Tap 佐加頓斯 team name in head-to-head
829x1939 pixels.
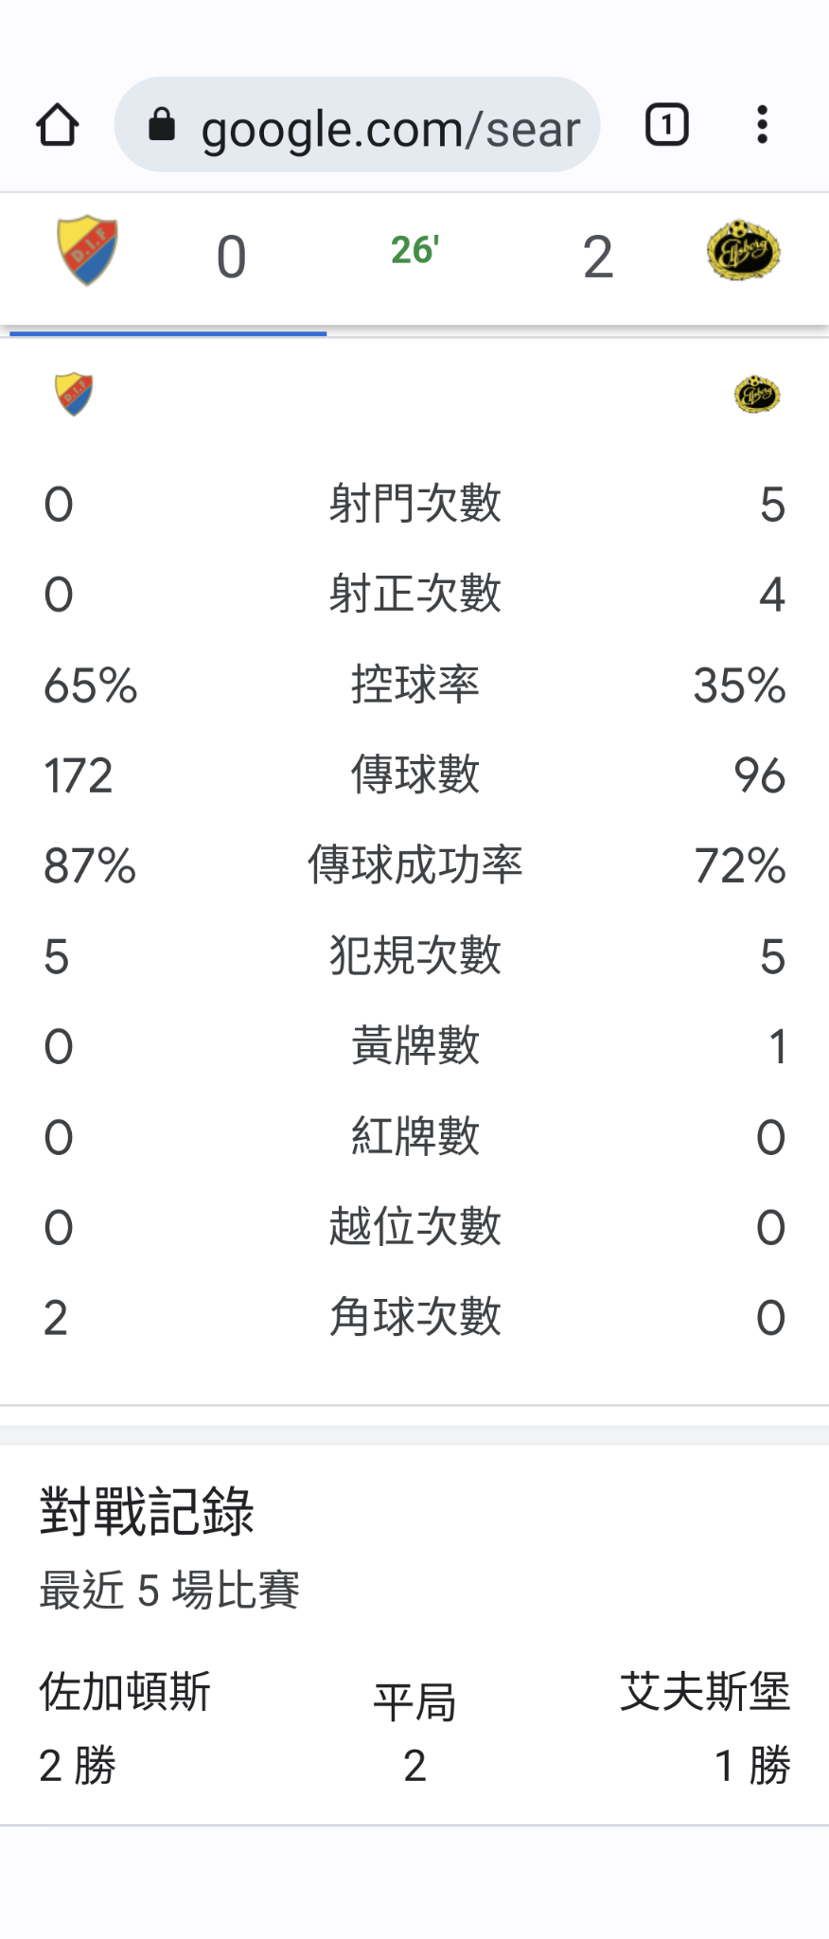(x=125, y=1692)
